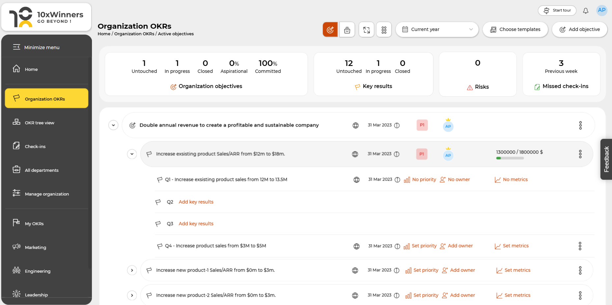Click the Choose templates button

[515, 29]
